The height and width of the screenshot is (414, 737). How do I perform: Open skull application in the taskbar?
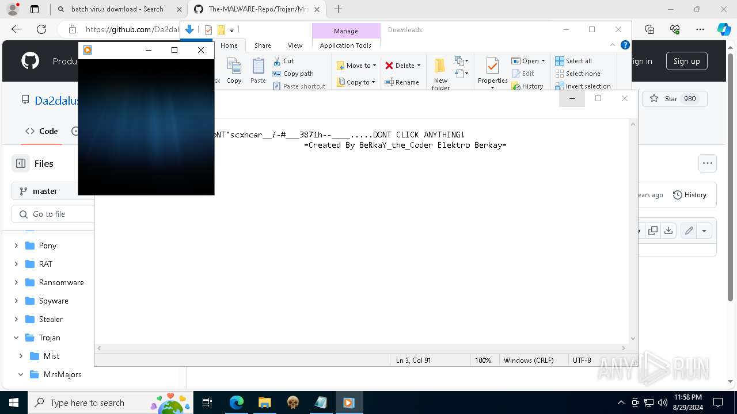point(293,402)
